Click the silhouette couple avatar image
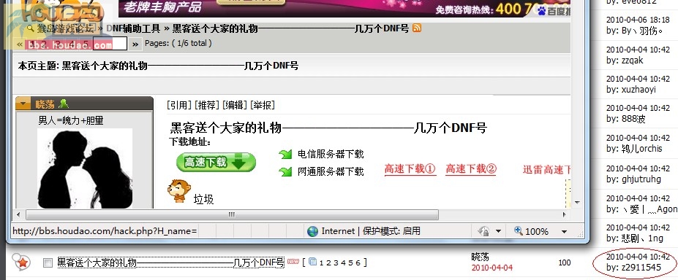 point(85,168)
